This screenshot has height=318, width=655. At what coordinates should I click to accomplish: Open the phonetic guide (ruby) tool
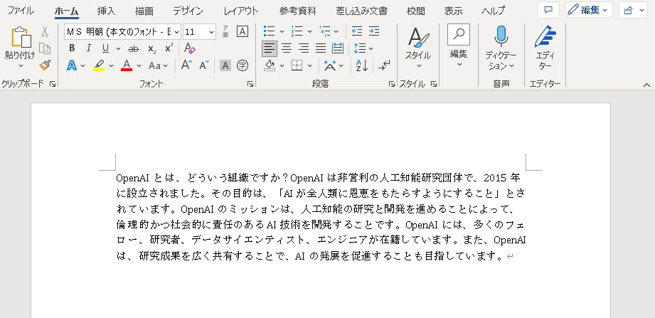pyautogui.click(x=225, y=31)
